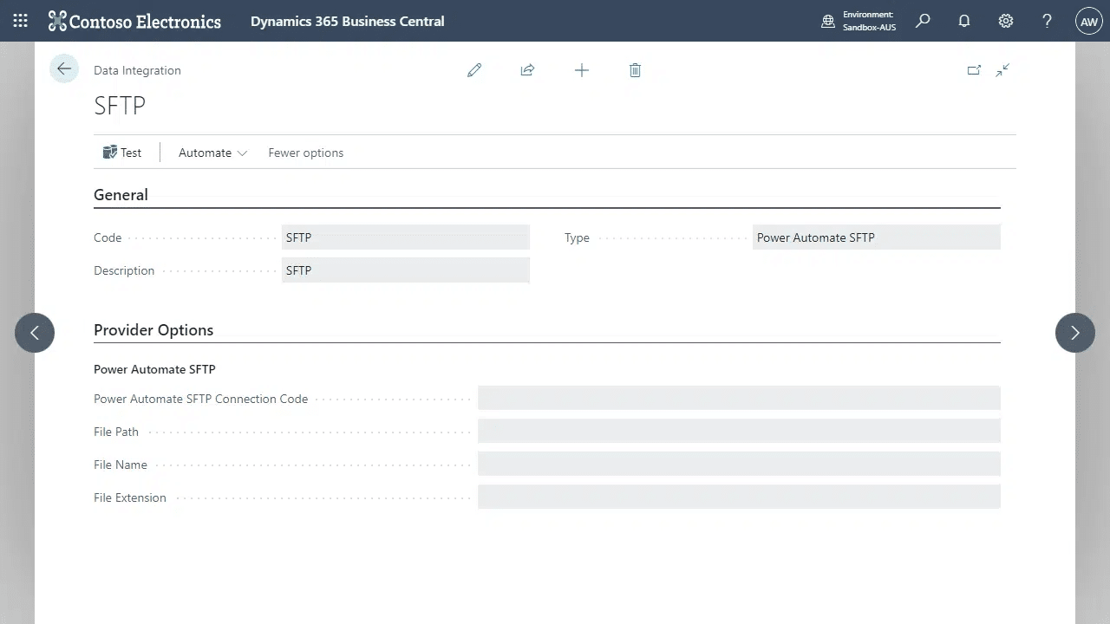Image resolution: width=1110 pixels, height=624 pixels.
Task: Open page in new window
Action: (974, 70)
